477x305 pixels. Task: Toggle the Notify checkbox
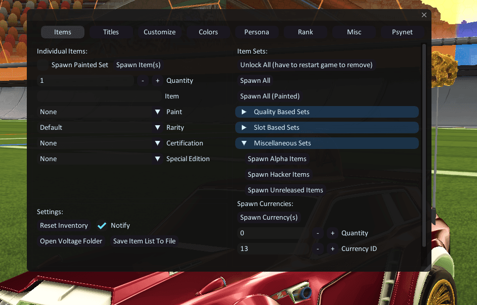pyautogui.click(x=102, y=225)
